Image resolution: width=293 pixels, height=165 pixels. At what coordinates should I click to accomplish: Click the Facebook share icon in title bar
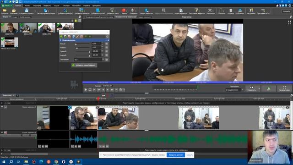pyautogui.click(x=280, y=5)
